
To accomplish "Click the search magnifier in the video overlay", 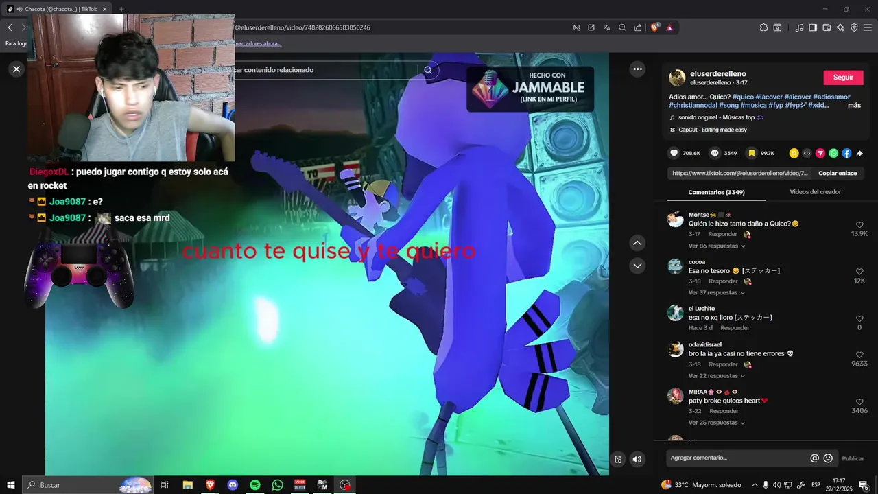I will [x=428, y=70].
